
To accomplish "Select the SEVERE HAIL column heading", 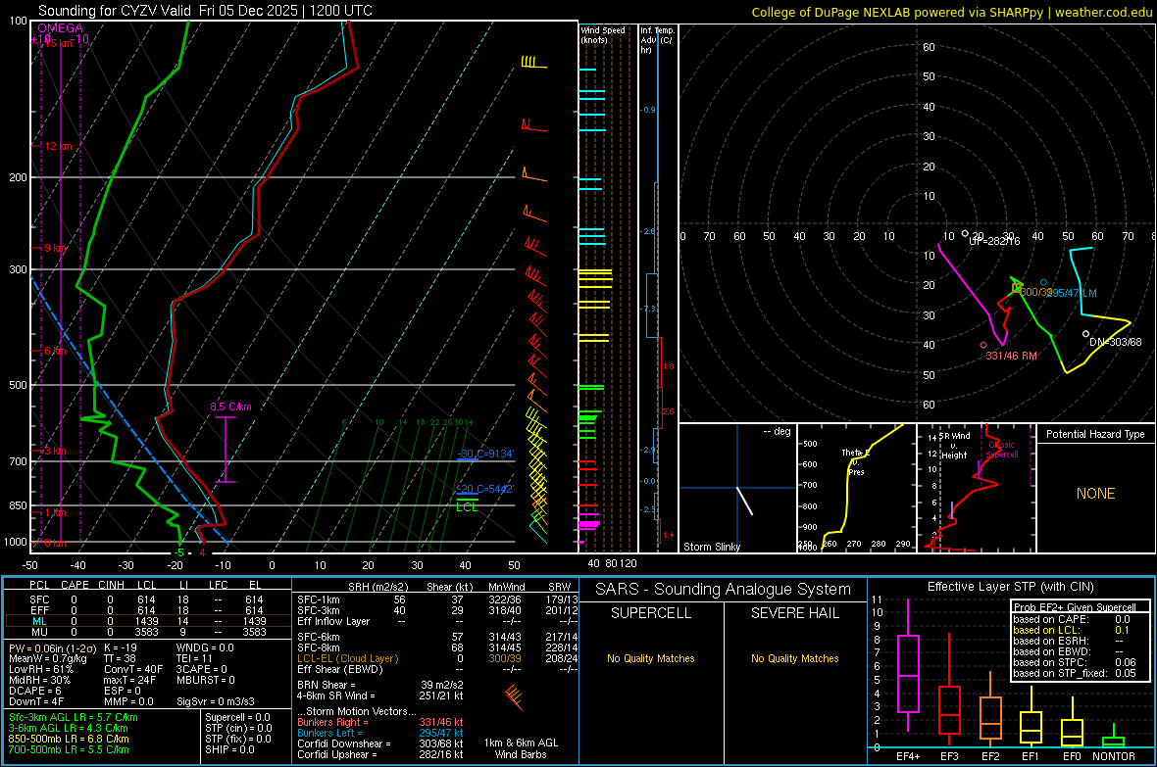I will (794, 613).
